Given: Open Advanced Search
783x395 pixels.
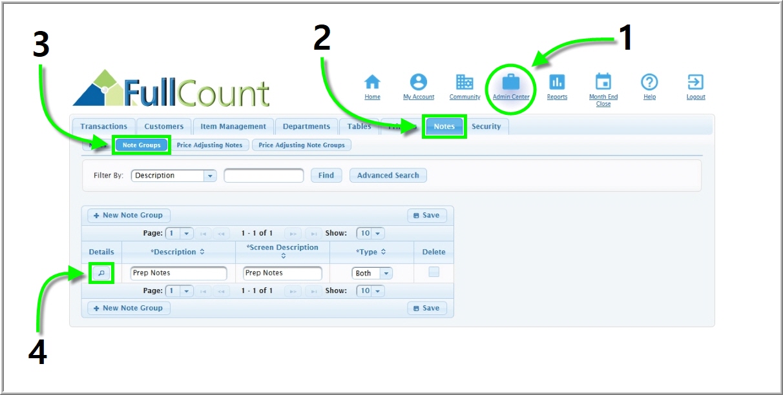Looking at the screenshot, I should tap(388, 176).
